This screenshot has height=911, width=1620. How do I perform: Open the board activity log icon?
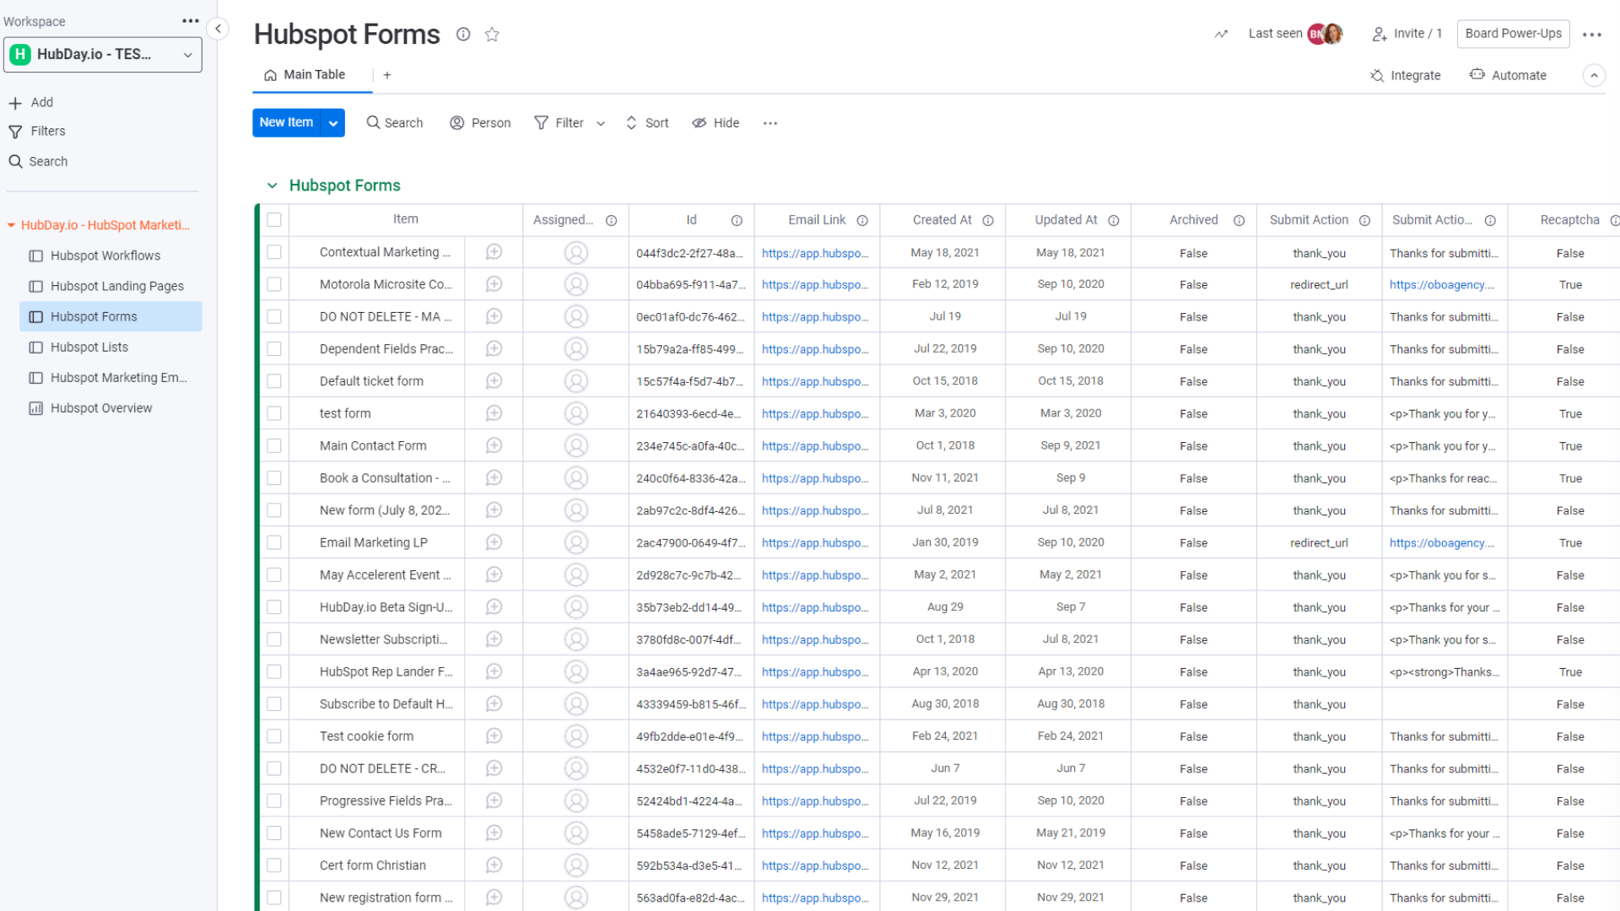[1221, 34]
